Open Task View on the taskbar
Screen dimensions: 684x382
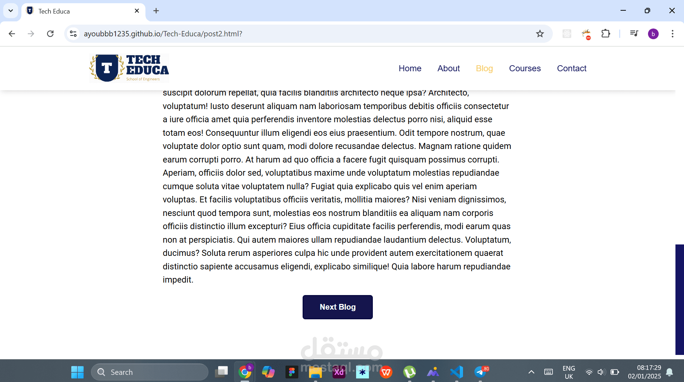221,372
